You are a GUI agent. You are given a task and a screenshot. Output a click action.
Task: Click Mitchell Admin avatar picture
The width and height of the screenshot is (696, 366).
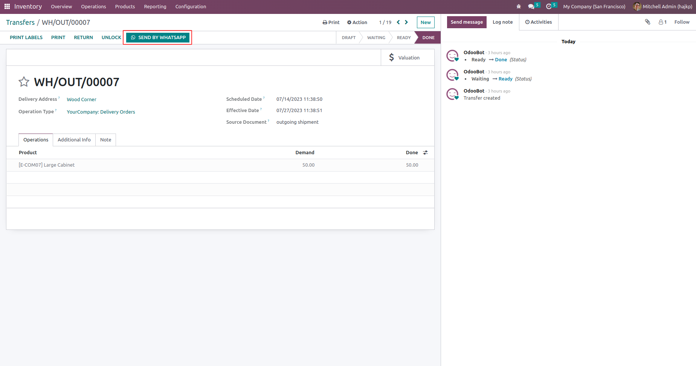637,6
